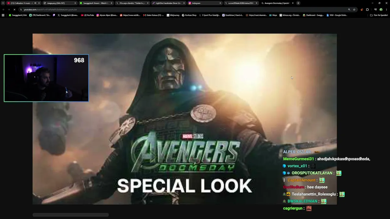Open the reddit.com bookmark
This screenshot has height=219, width=390.
(130, 15)
